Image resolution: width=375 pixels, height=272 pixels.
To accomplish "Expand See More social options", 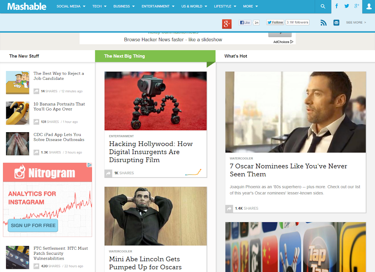I will click(356, 23).
